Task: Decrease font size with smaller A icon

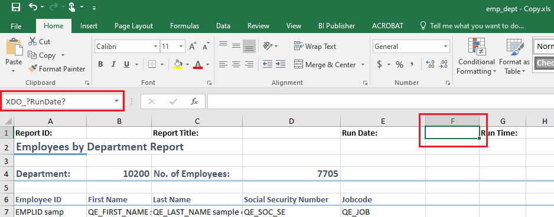Action: (x=206, y=47)
